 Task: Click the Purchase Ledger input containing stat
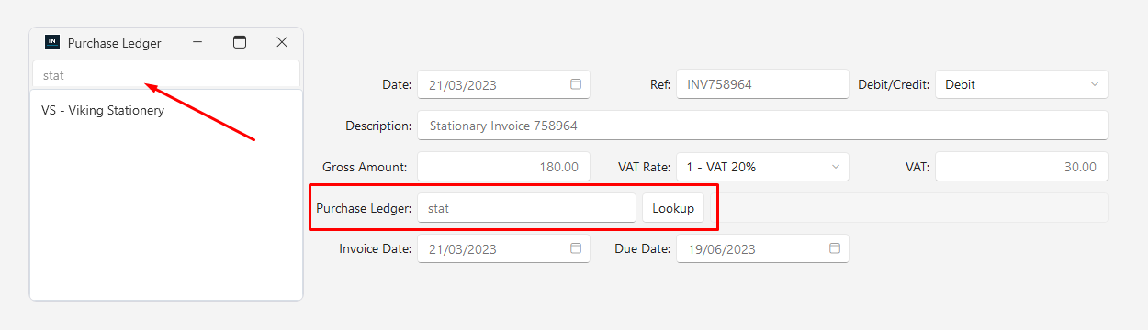click(526, 208)
